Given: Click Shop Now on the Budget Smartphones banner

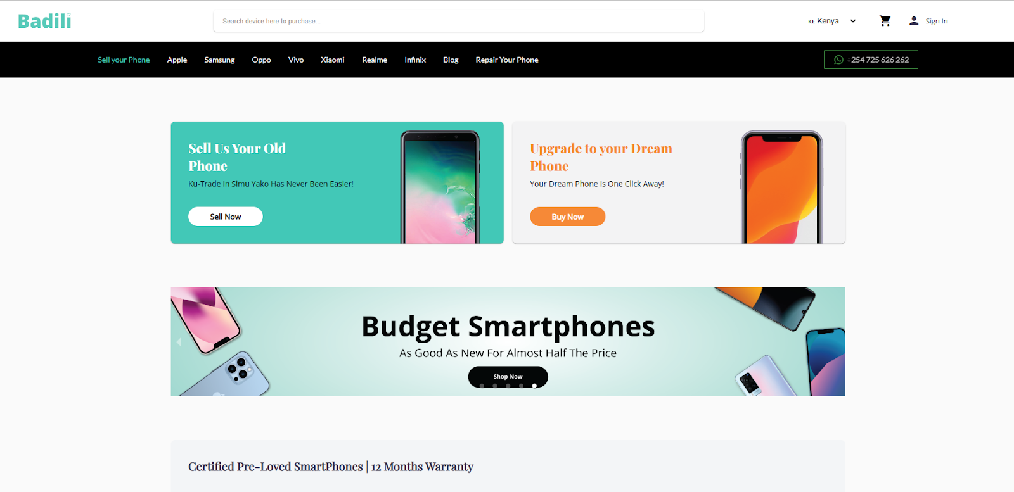Looking at the screenshot, I should [508, 376].
